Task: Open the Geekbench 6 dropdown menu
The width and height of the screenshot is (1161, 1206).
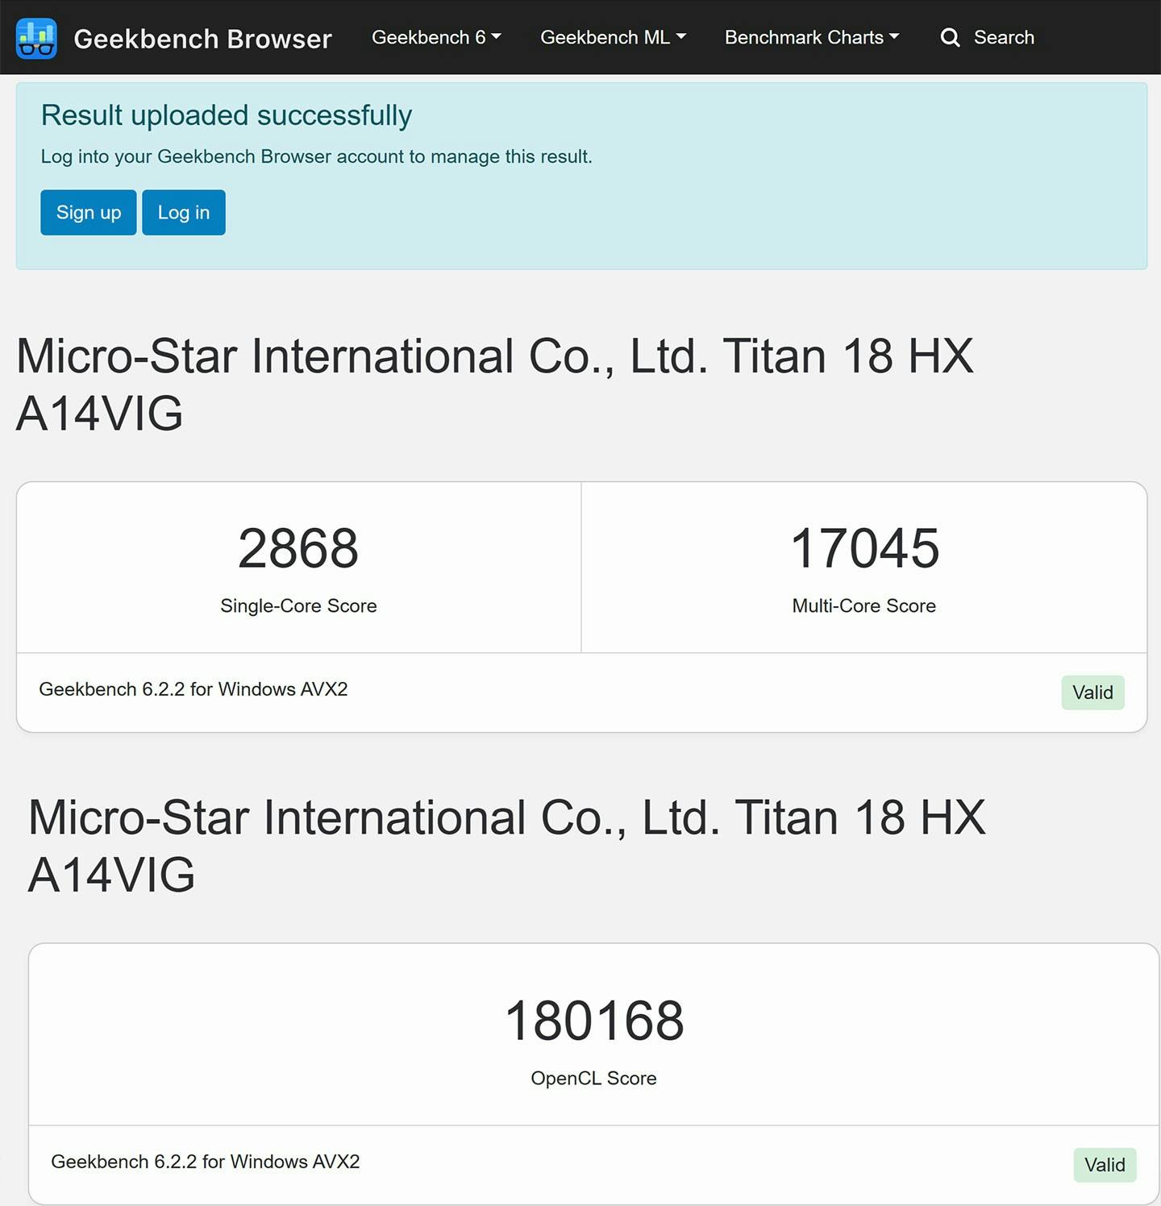Action: (435, 38)
